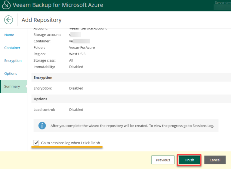The width and height of the screenshot is (231, 169).
Task: Click the Sessions Log information message text
Action: tap(132, 126)
